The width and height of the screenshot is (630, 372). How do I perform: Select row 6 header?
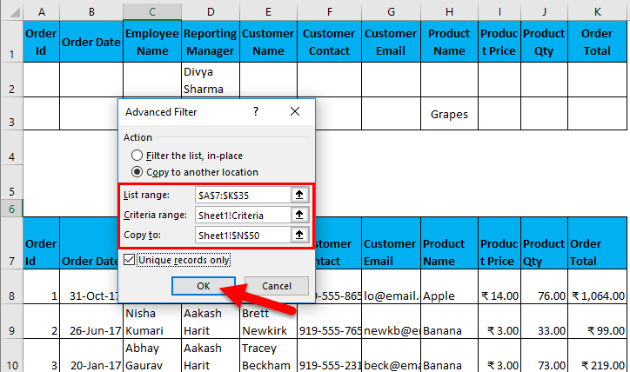11,209
